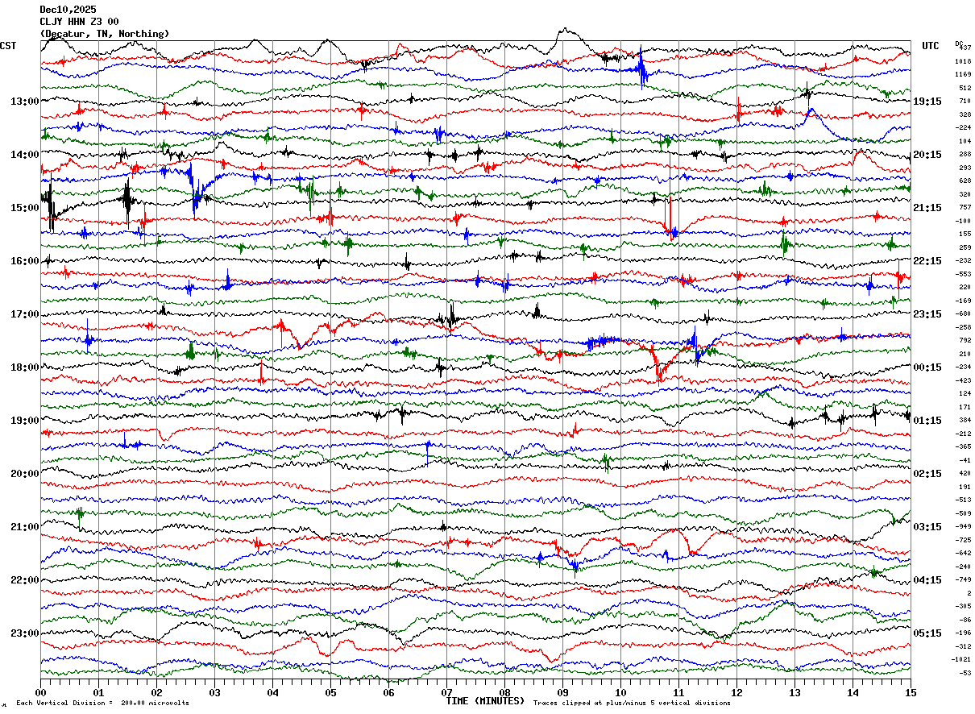
Task: Click the DC offset value -949
Action: [964, 526]
